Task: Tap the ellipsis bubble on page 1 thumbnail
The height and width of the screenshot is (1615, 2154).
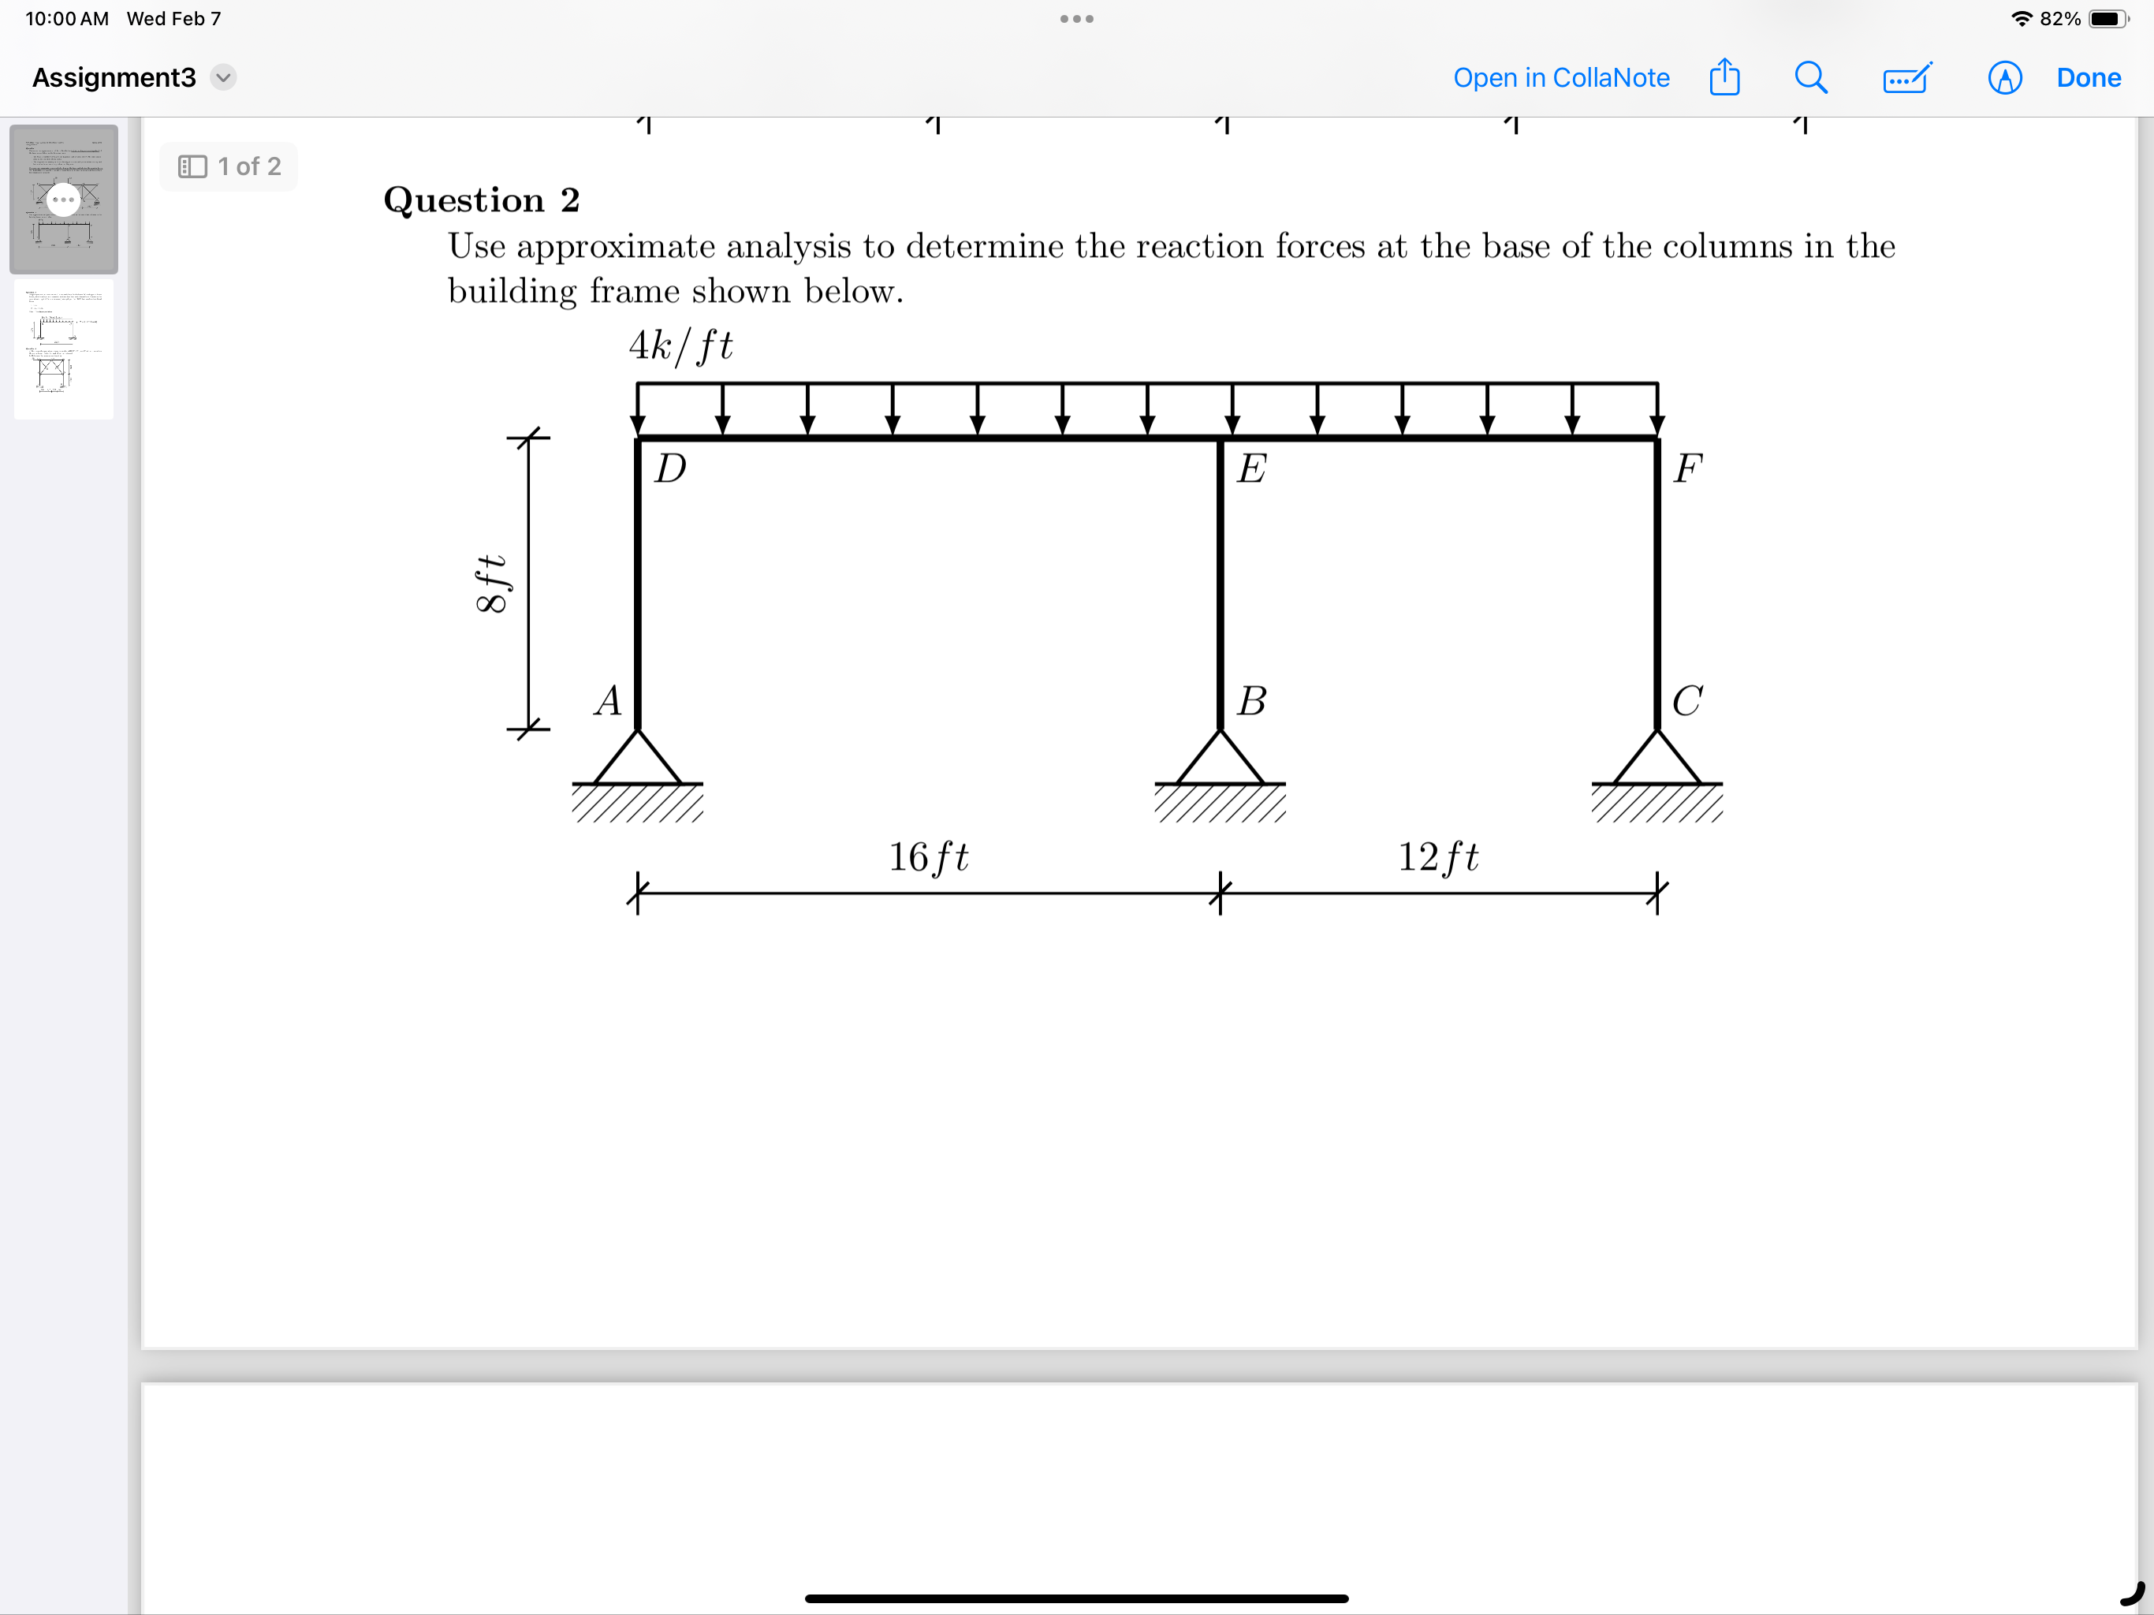Action: (x=65, y=200)
